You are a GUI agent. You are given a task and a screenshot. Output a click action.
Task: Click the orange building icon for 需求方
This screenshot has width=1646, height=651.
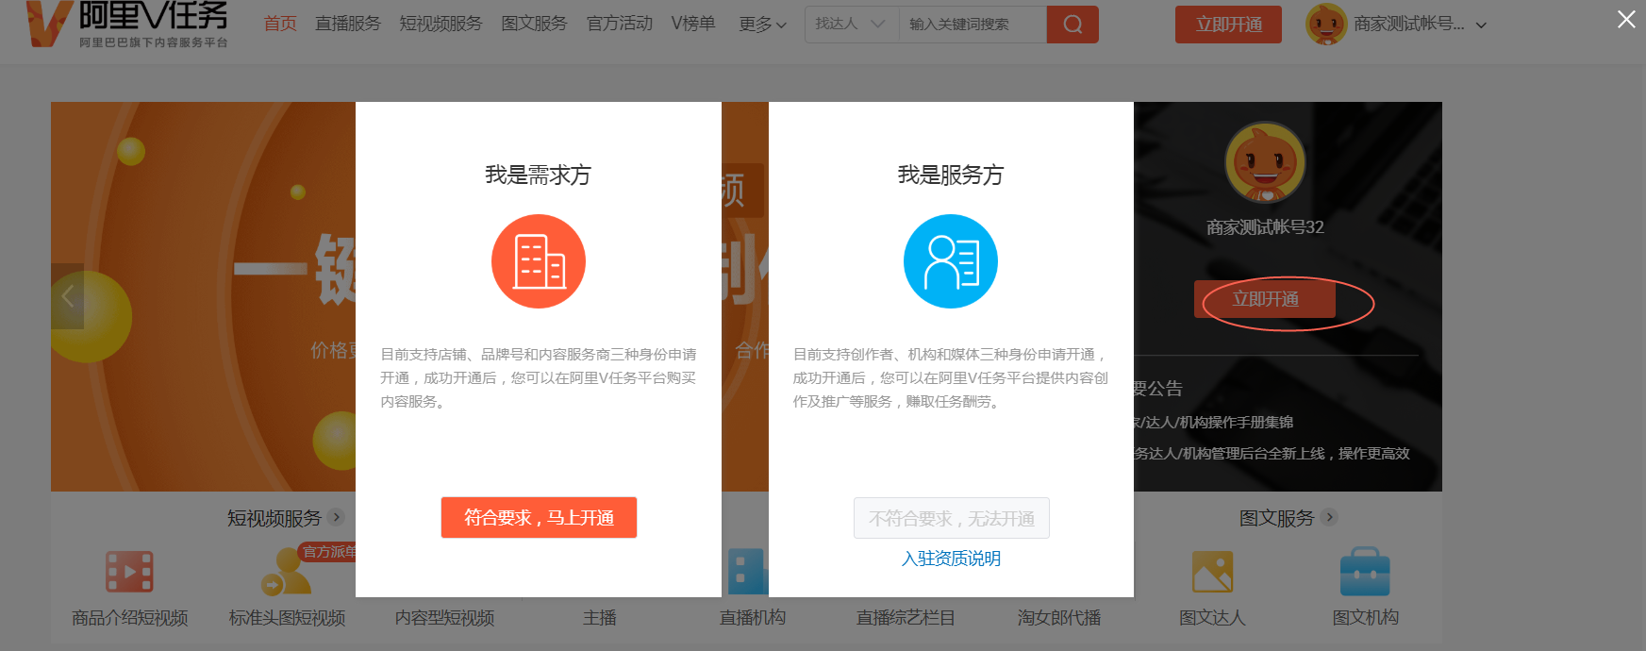[539, 261]
